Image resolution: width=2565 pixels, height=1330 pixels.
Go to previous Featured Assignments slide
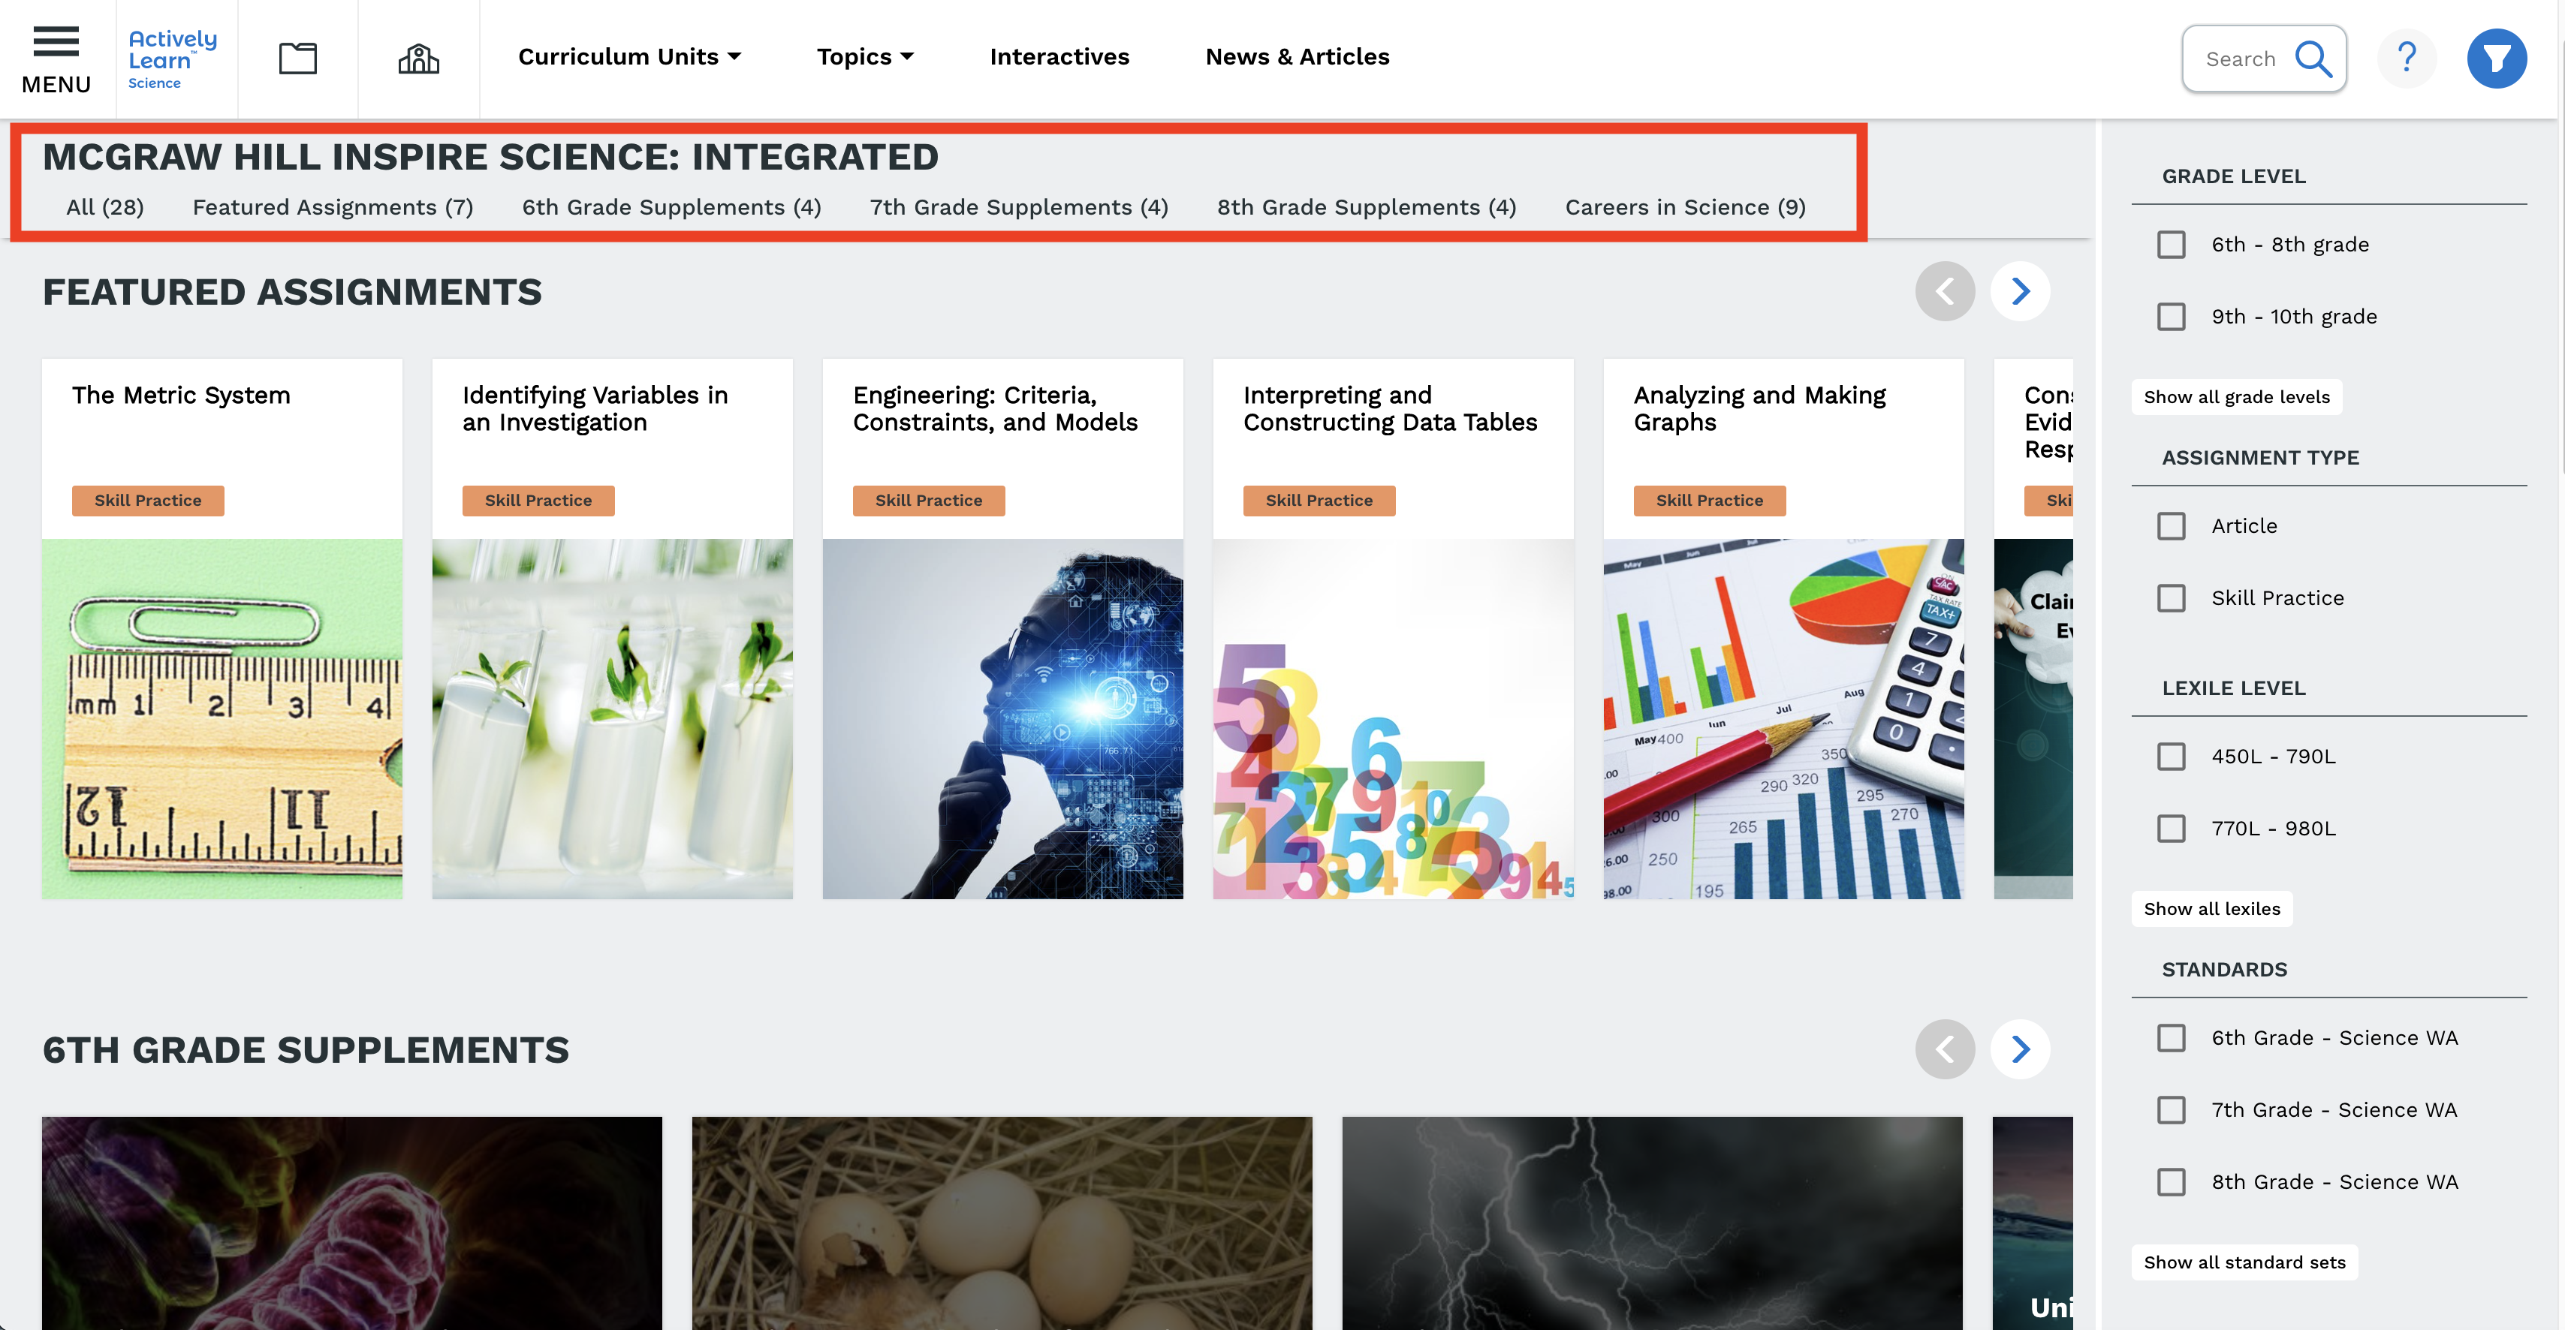pos(1945,290)
